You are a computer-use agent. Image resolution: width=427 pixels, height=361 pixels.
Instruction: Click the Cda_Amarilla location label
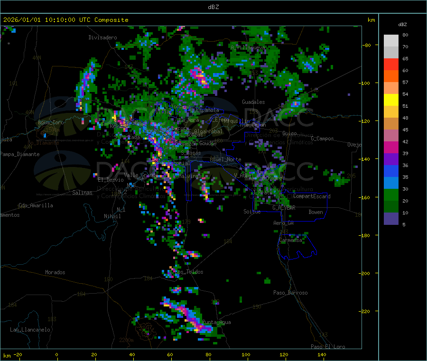pos(36,205)
